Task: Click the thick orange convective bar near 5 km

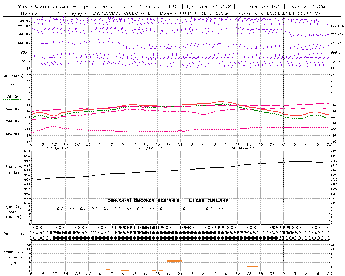Action: pos(175,261)
